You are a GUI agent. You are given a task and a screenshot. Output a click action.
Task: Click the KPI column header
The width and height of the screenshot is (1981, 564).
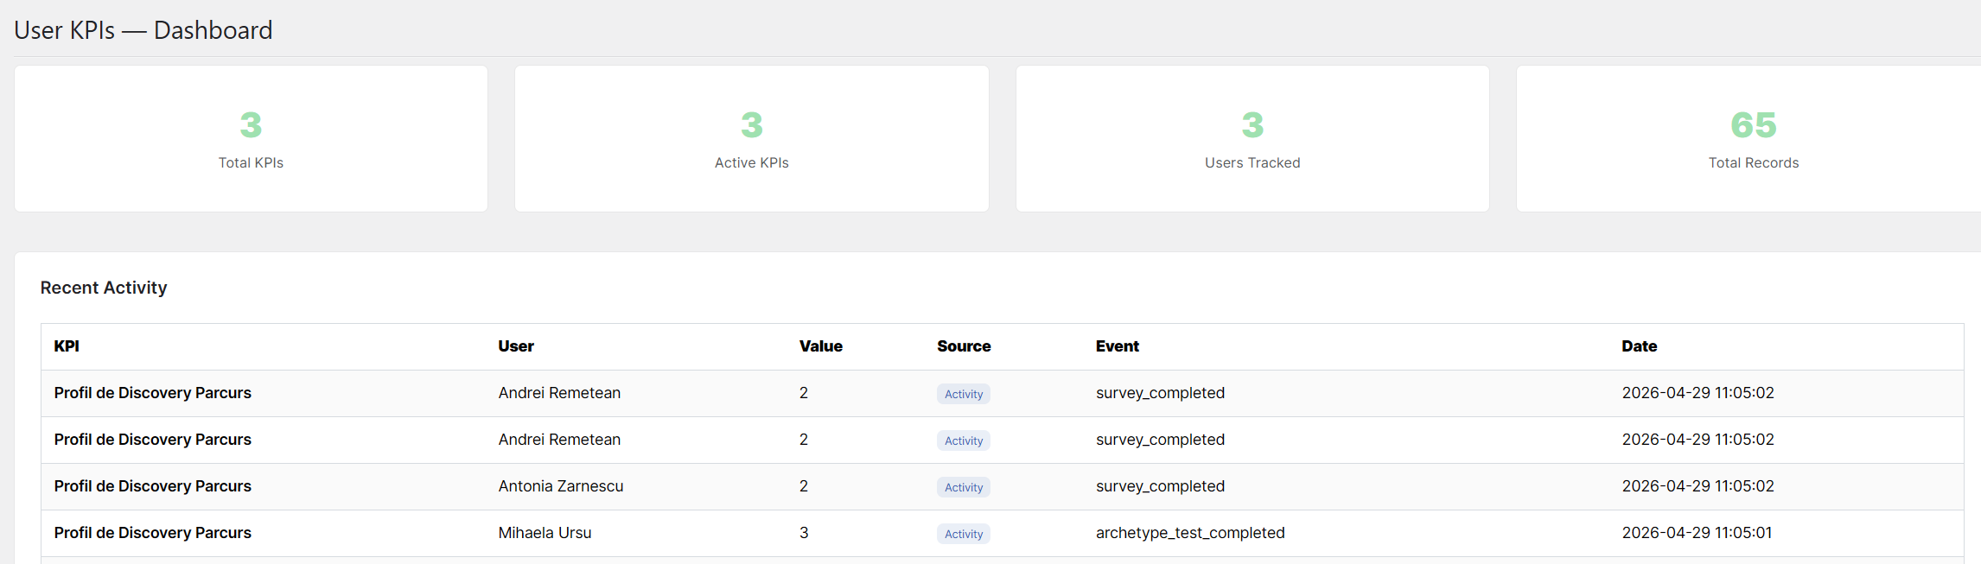click(x=67, y=346)
